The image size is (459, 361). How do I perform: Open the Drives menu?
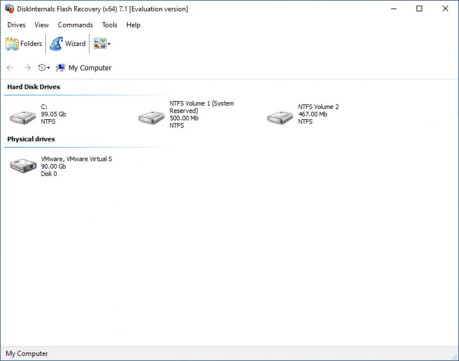click(17, 25)
